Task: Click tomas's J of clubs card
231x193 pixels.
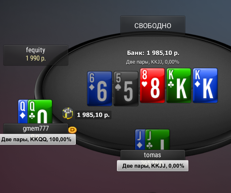Action: tap(157, 140)
